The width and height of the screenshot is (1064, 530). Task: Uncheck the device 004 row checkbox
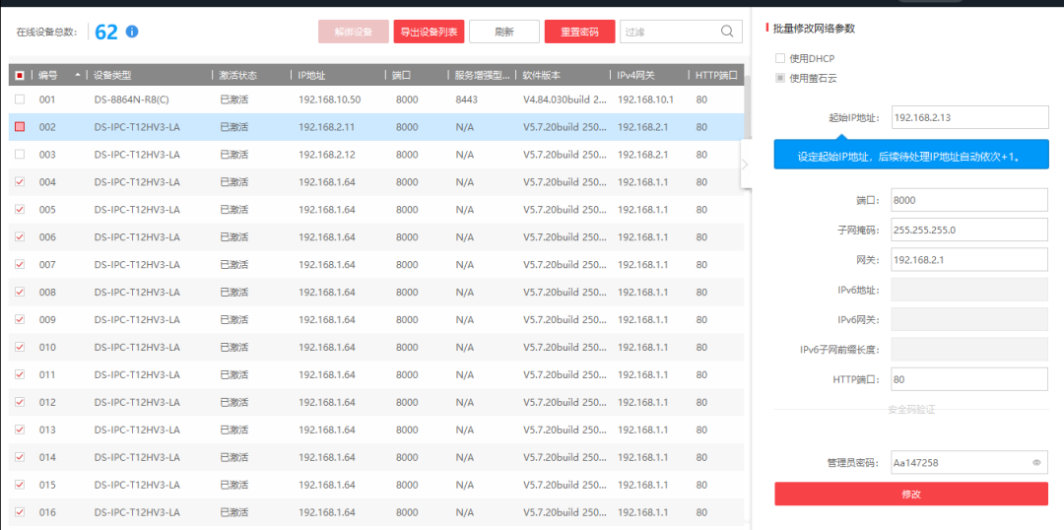20,182
